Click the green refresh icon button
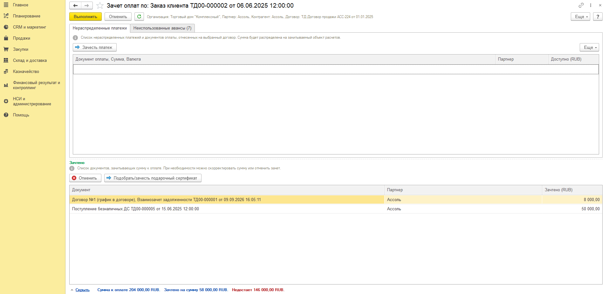Image resolution: width=608 pixels, height=294 pixels. click(x=139, y=16)
